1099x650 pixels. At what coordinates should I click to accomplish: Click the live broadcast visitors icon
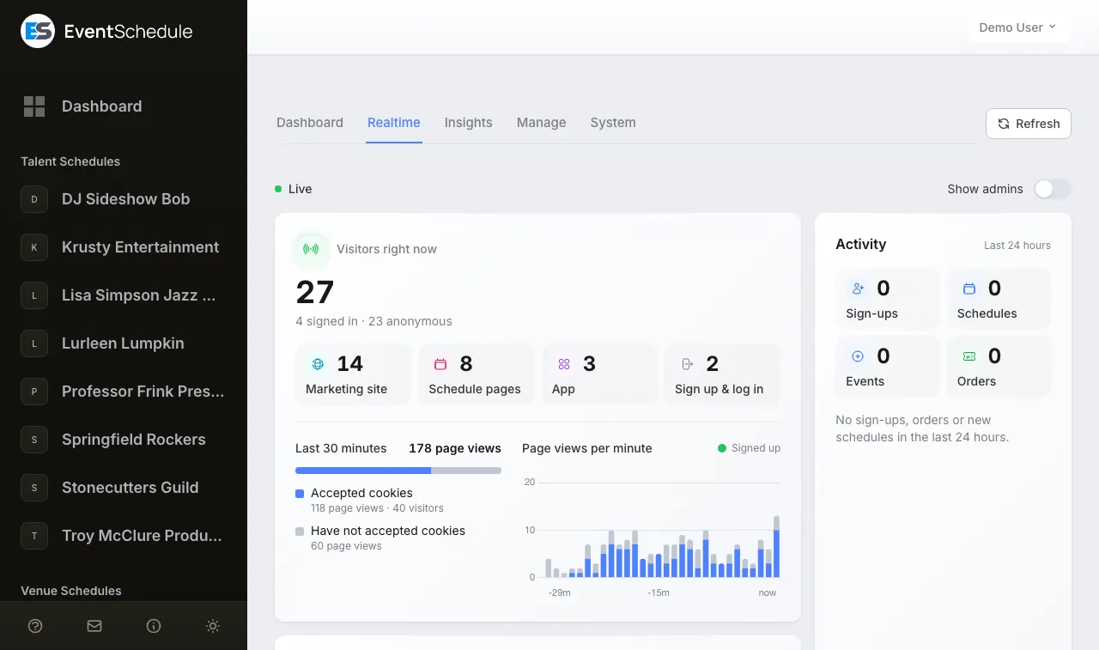click(x=311, y=249)
